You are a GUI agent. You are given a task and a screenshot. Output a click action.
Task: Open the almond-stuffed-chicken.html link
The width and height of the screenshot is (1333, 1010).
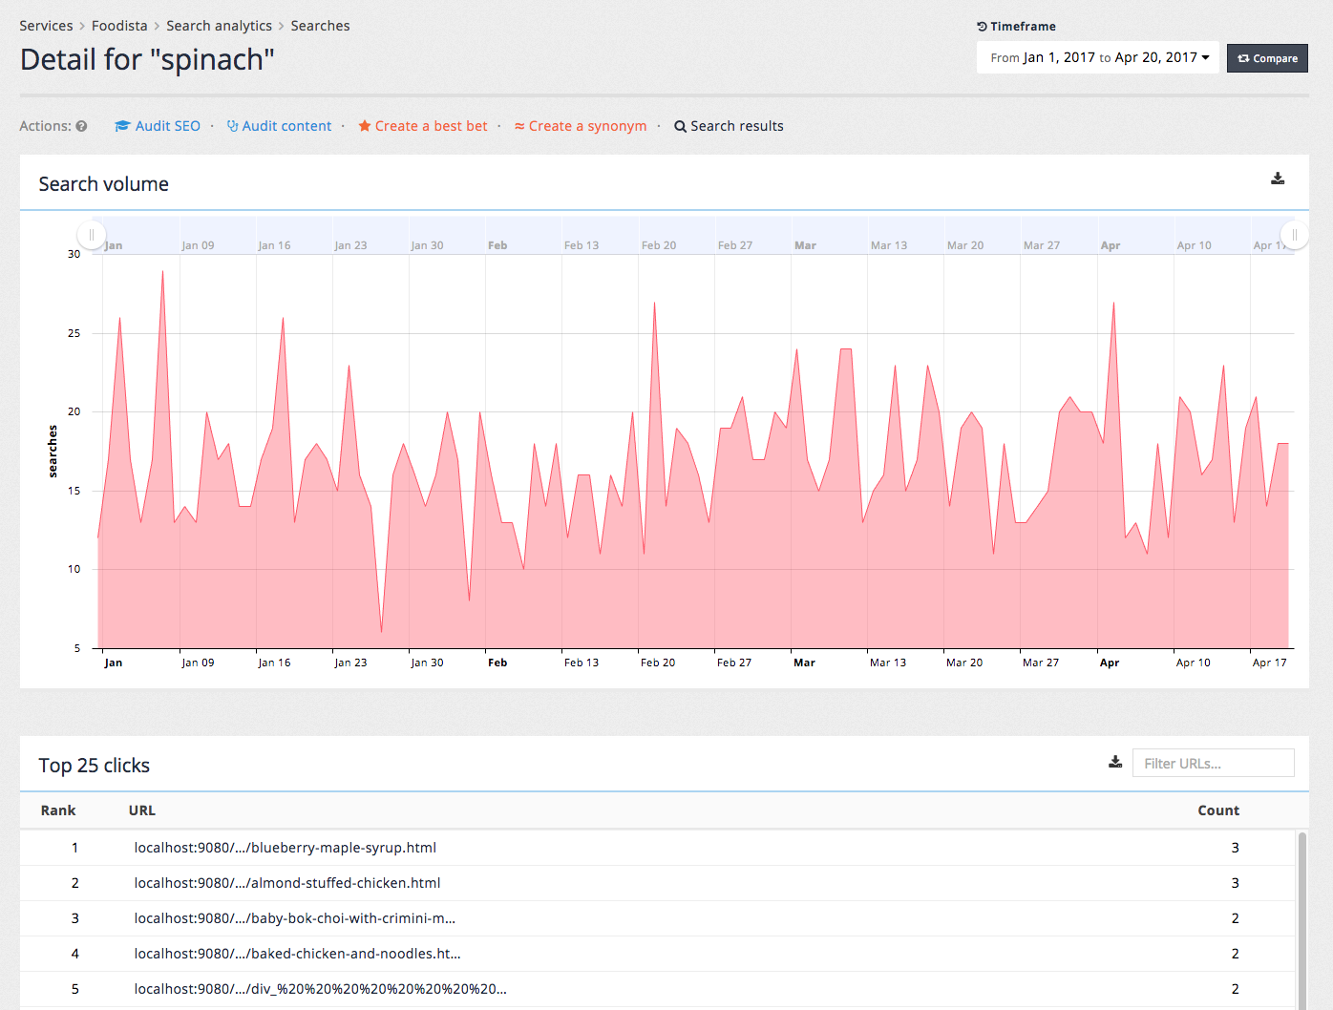point(286,882)
